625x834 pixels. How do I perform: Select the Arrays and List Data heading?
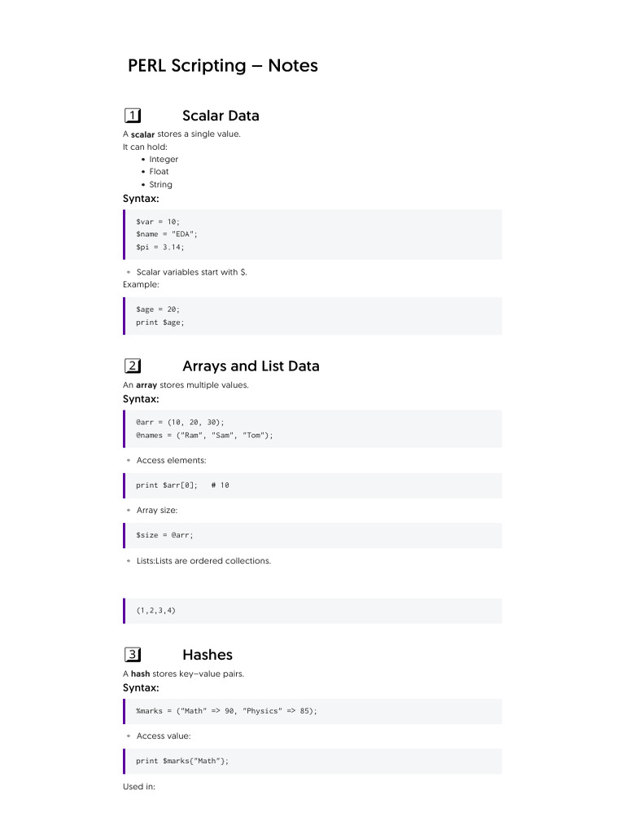pos(251,366)
